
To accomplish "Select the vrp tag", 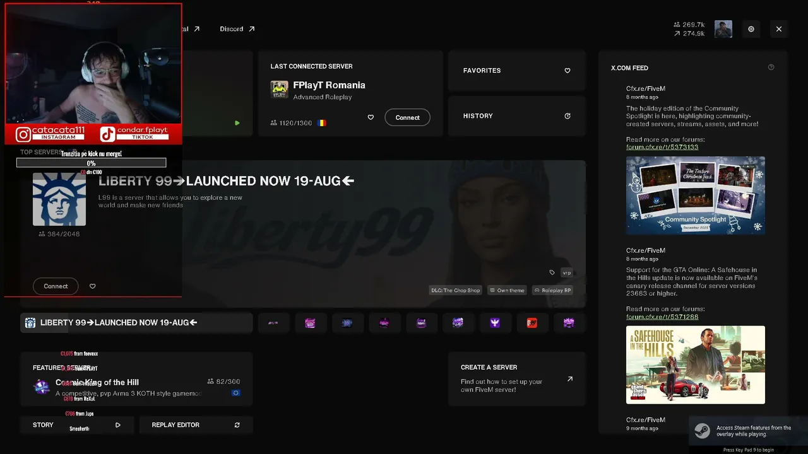I will 567,272.
